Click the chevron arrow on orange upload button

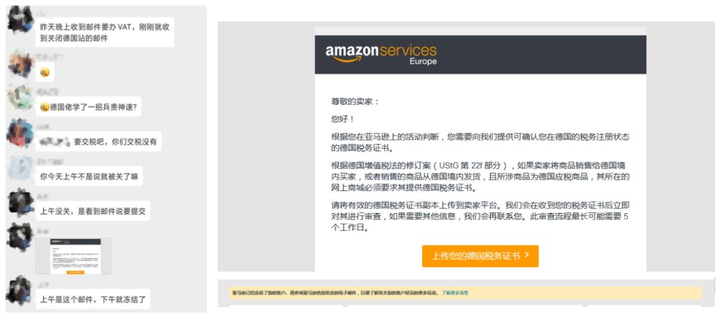pyautogui.click(x=526, y=255)
